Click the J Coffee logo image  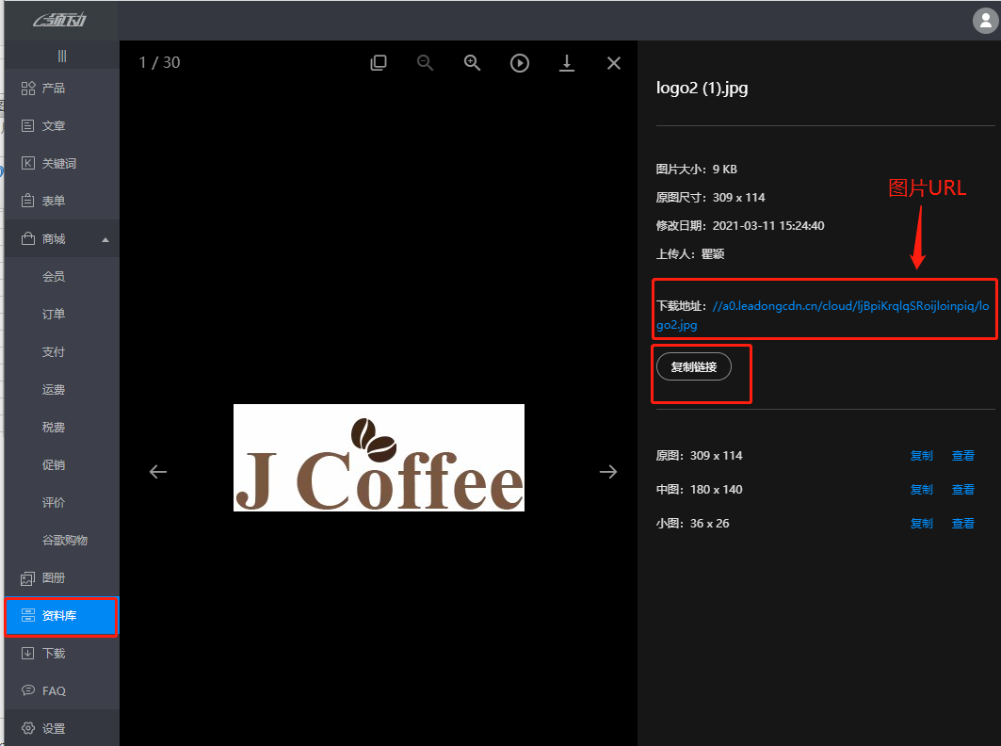tap(379, 458)
